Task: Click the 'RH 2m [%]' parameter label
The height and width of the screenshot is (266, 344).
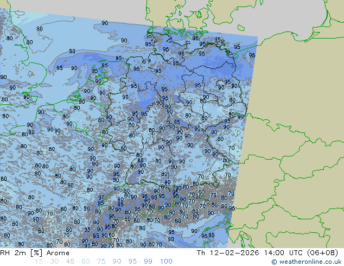Action: [x=21, y=253]
